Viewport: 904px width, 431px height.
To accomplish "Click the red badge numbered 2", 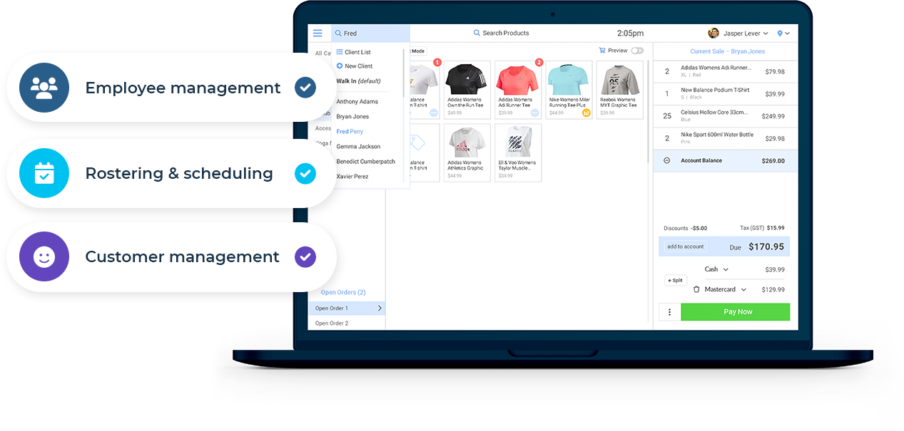I will point(539,63).
